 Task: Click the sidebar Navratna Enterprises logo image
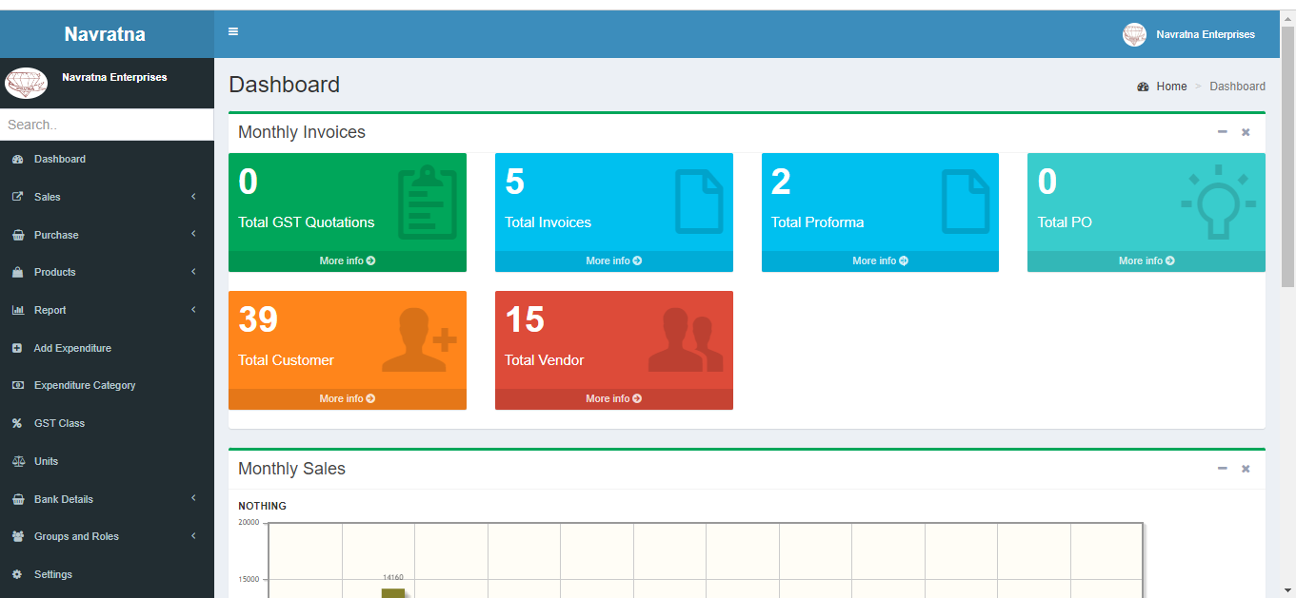(26, 84)
